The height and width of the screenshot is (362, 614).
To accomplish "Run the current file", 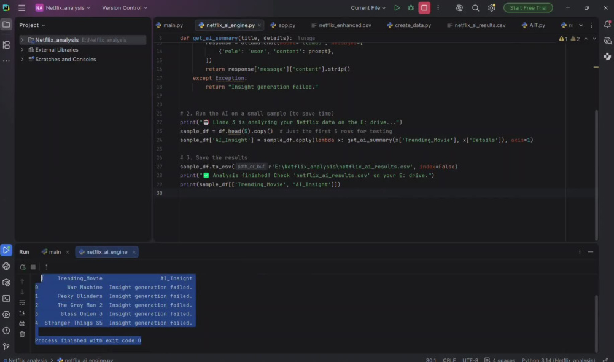I will tap(397, 8).
